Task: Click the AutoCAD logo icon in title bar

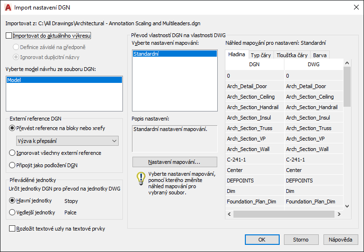Action: point(8,8)
